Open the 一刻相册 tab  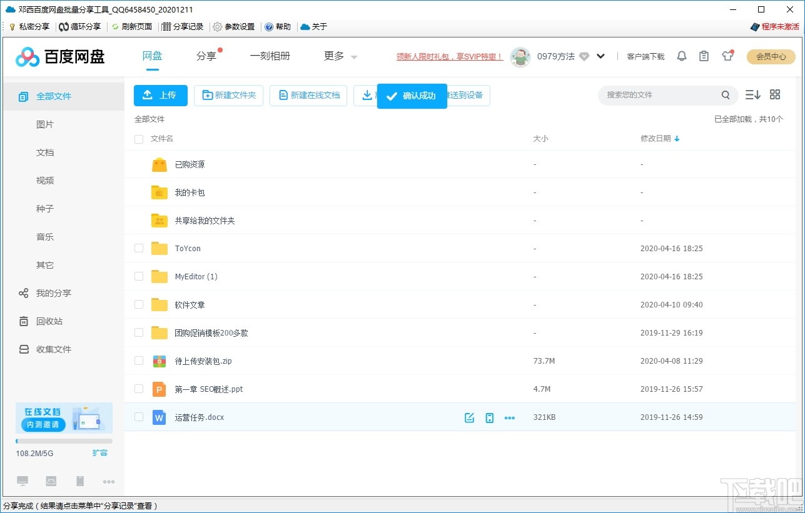[270, 56]
